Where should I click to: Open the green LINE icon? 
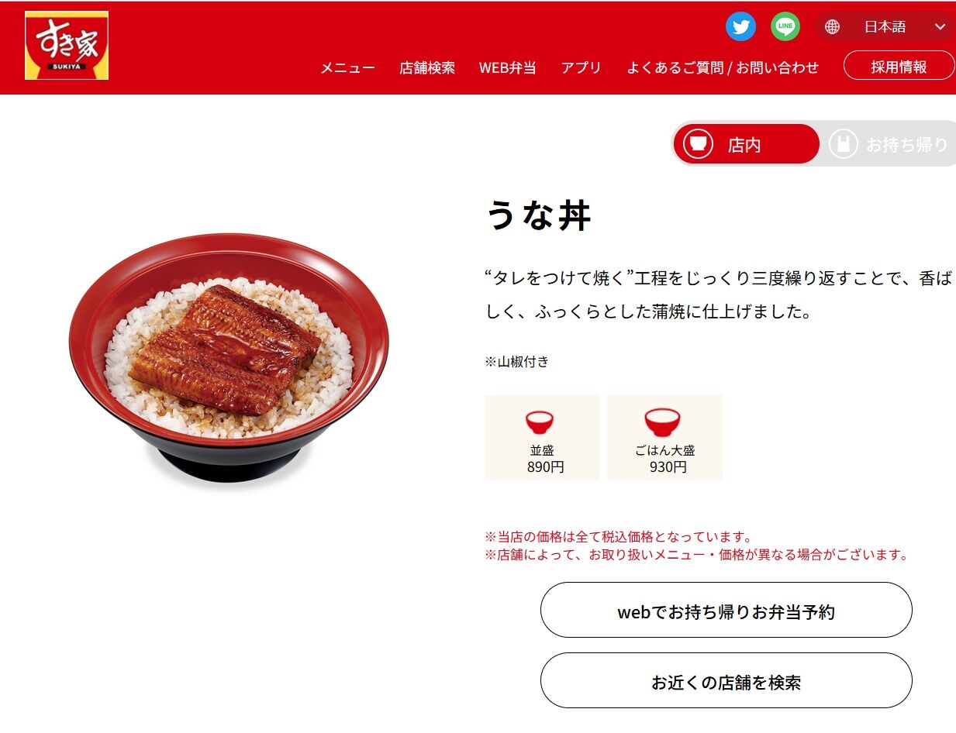point(785,27)
